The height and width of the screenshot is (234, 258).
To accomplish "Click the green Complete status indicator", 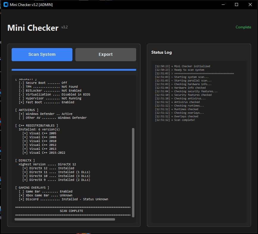I will [x=243, y=27].
